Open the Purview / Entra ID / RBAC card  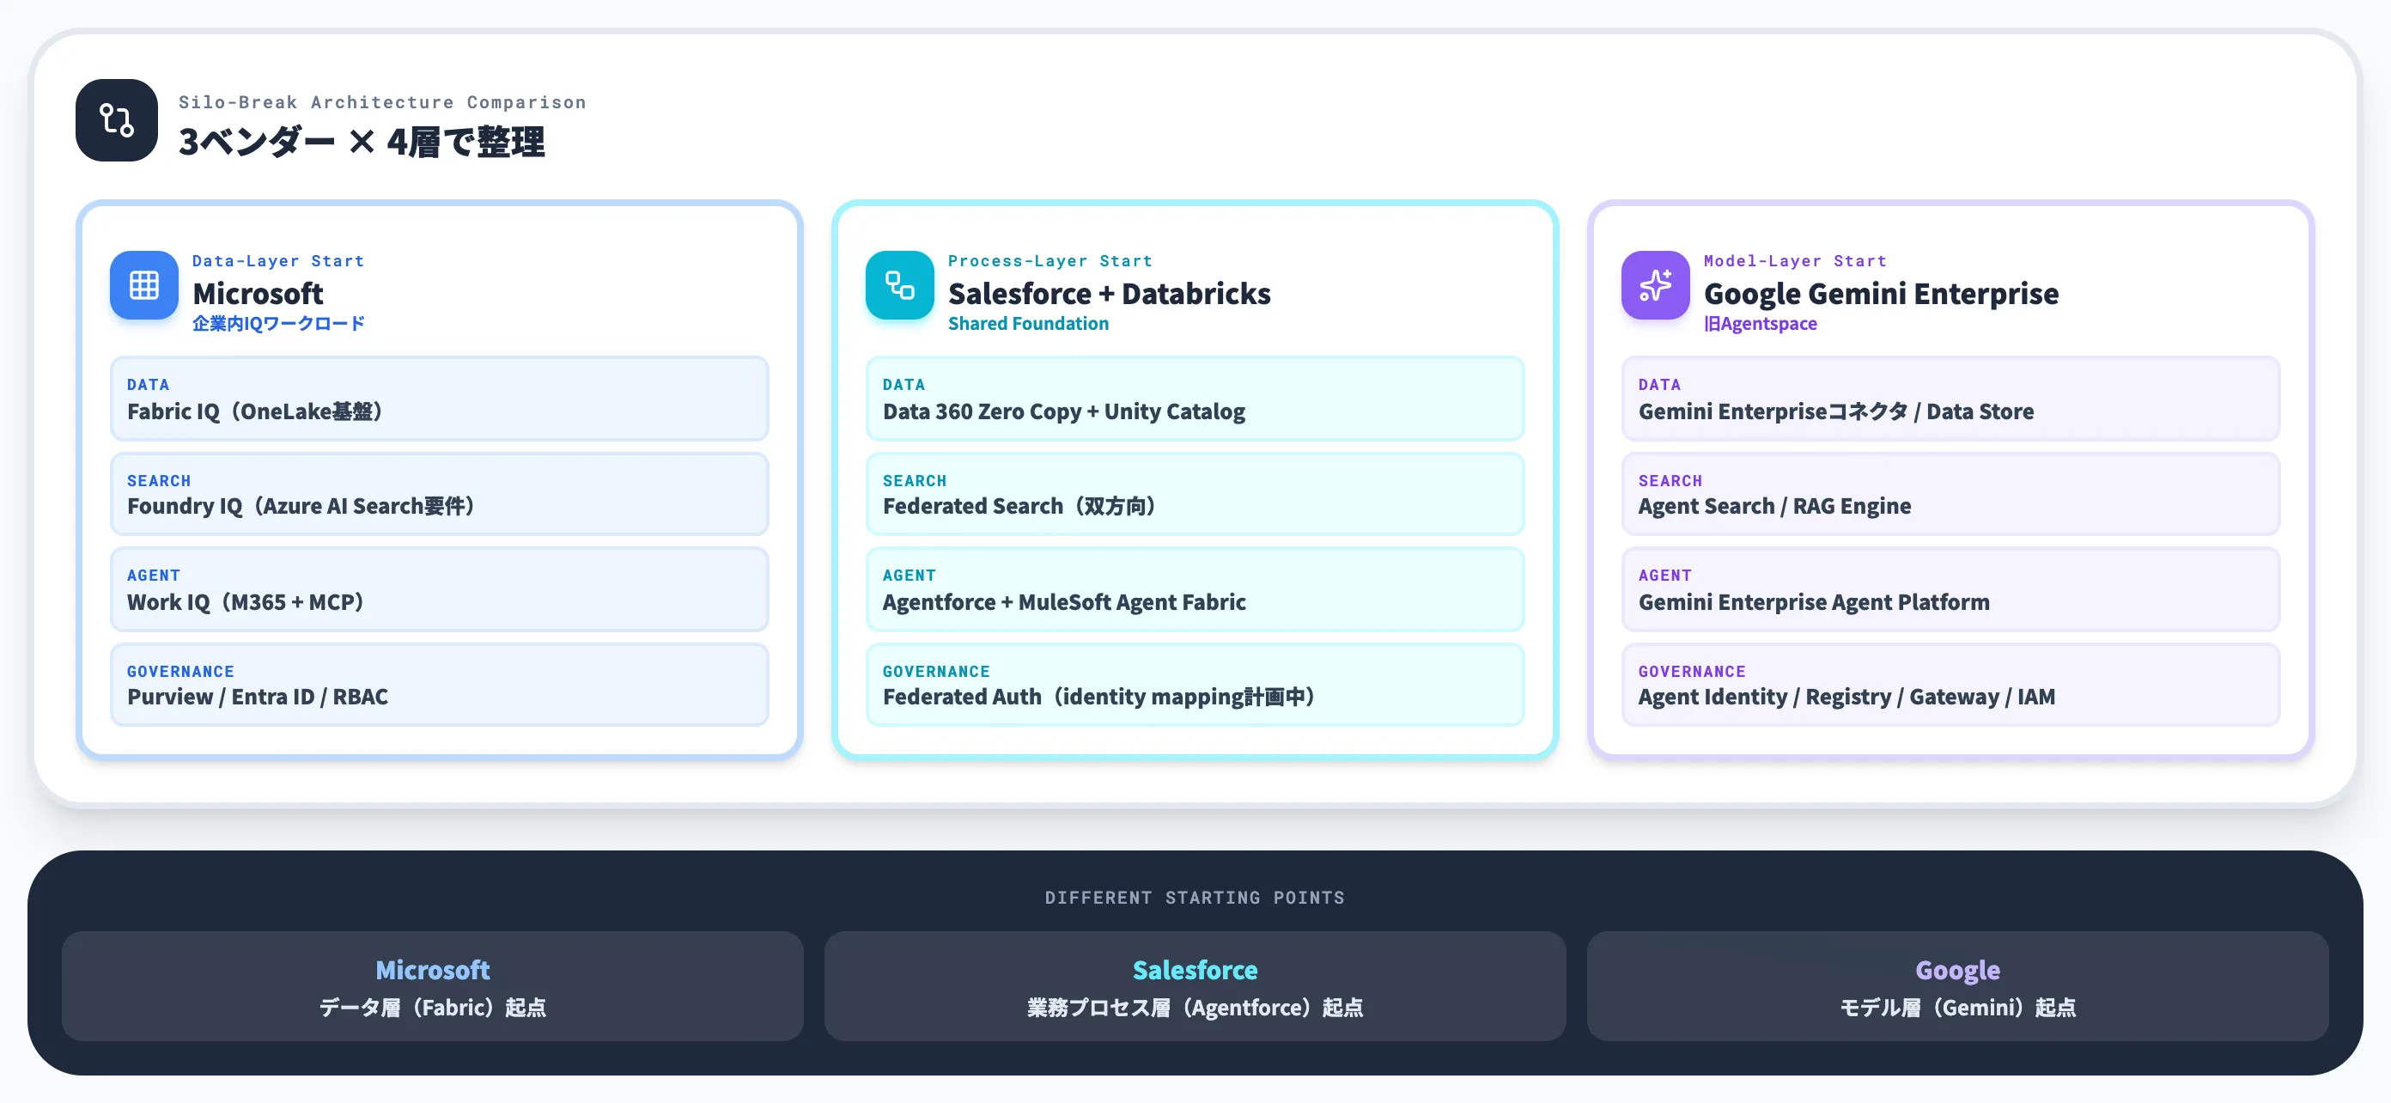coord(439,686)
